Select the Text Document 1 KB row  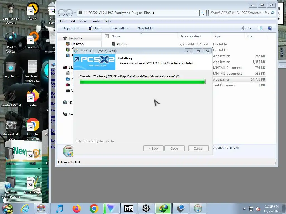[239, 85]
